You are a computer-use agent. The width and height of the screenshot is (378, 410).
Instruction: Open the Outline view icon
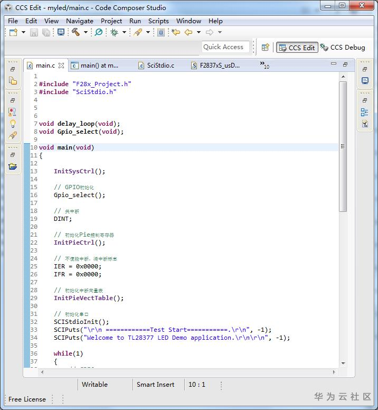click(x=365, y=112)
